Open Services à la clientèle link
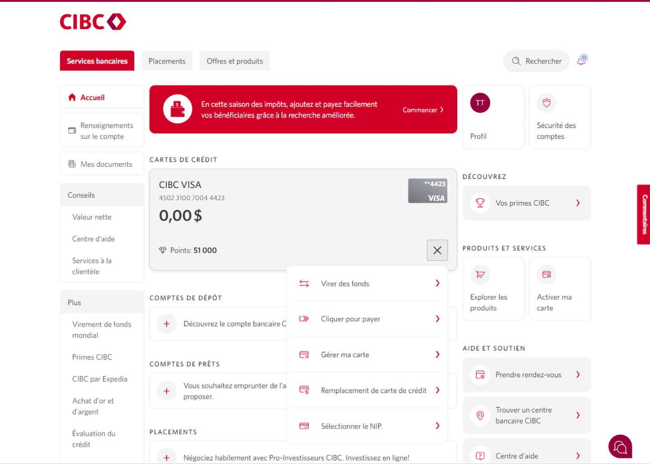The height and width of the screenshot is (464, 650). coord(92,266)
